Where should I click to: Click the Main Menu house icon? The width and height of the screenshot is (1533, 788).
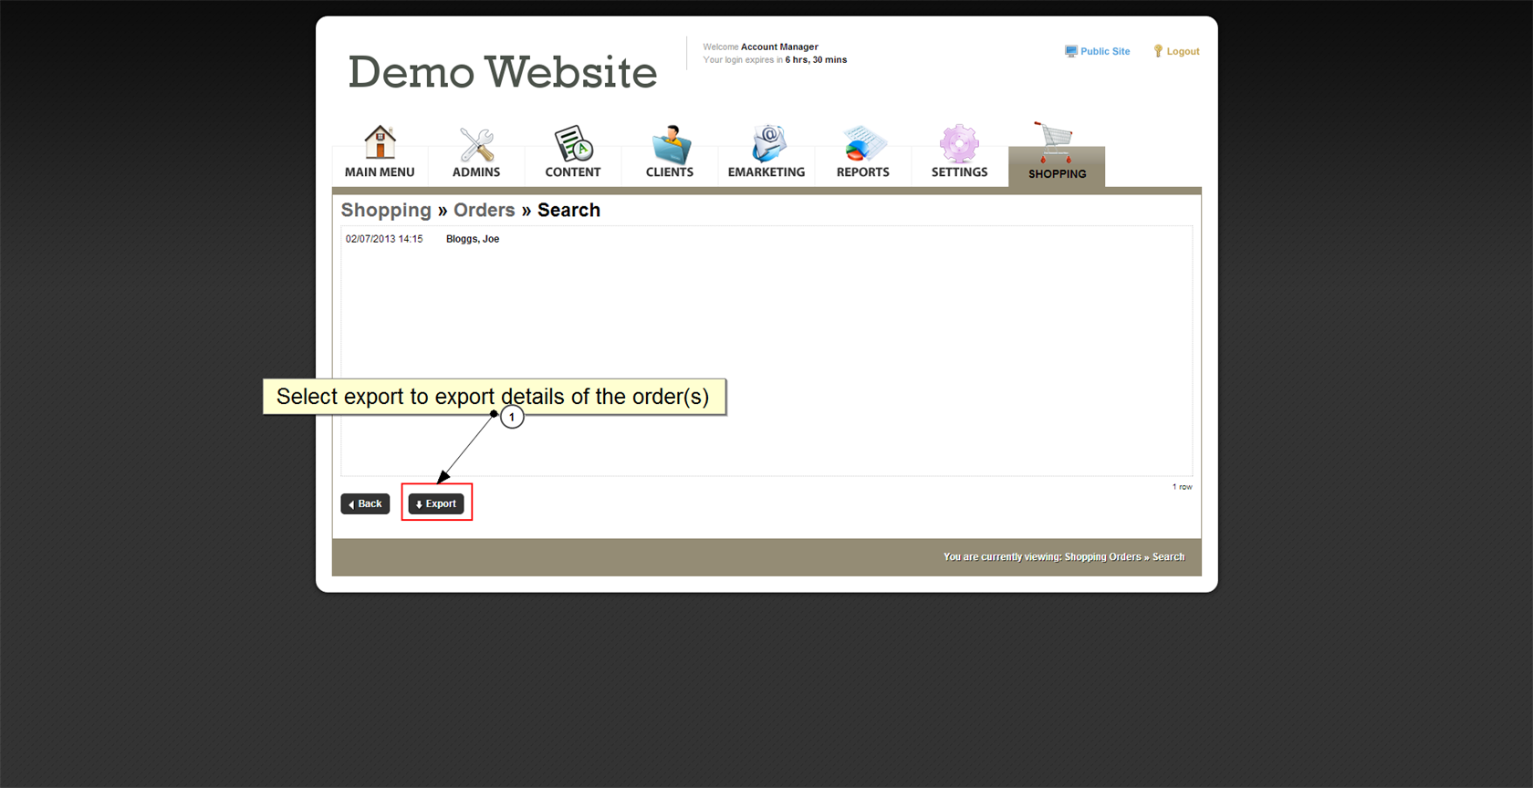point(380,143)
